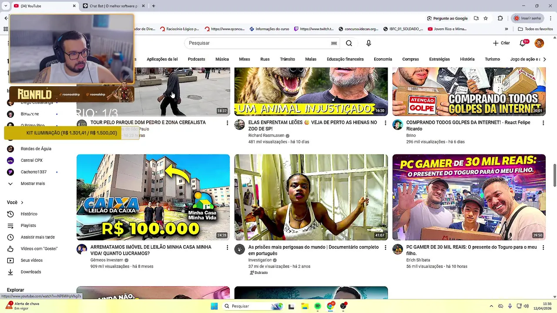This screenshot has height=313, width=557.
Task: Select the Educação financeira chip
Action: pyautogui.click(x=345, y=59)
